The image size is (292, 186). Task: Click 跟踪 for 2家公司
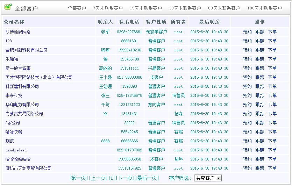click(260, 123)
